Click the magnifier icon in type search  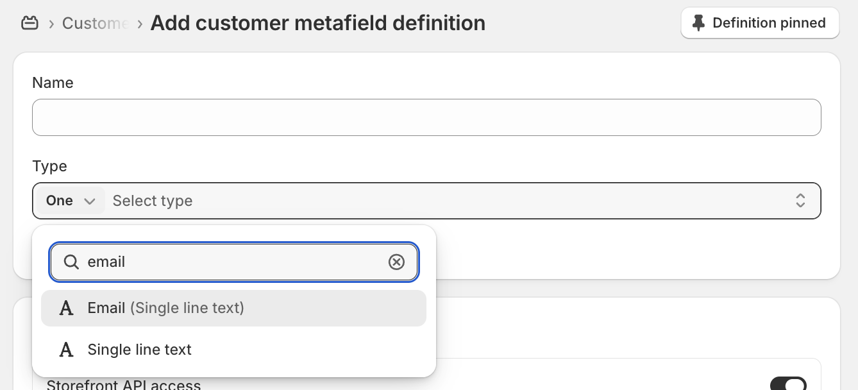pos(71,262)
